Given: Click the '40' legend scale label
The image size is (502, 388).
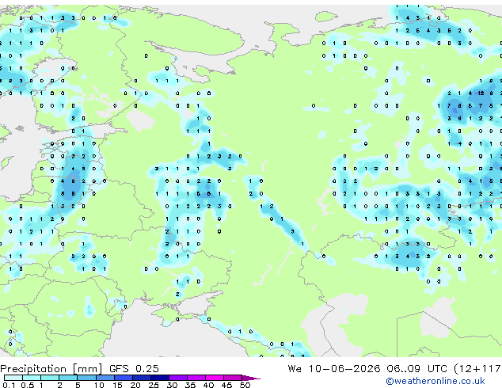Looking at the screenshot, I should [x=209, y=385].
